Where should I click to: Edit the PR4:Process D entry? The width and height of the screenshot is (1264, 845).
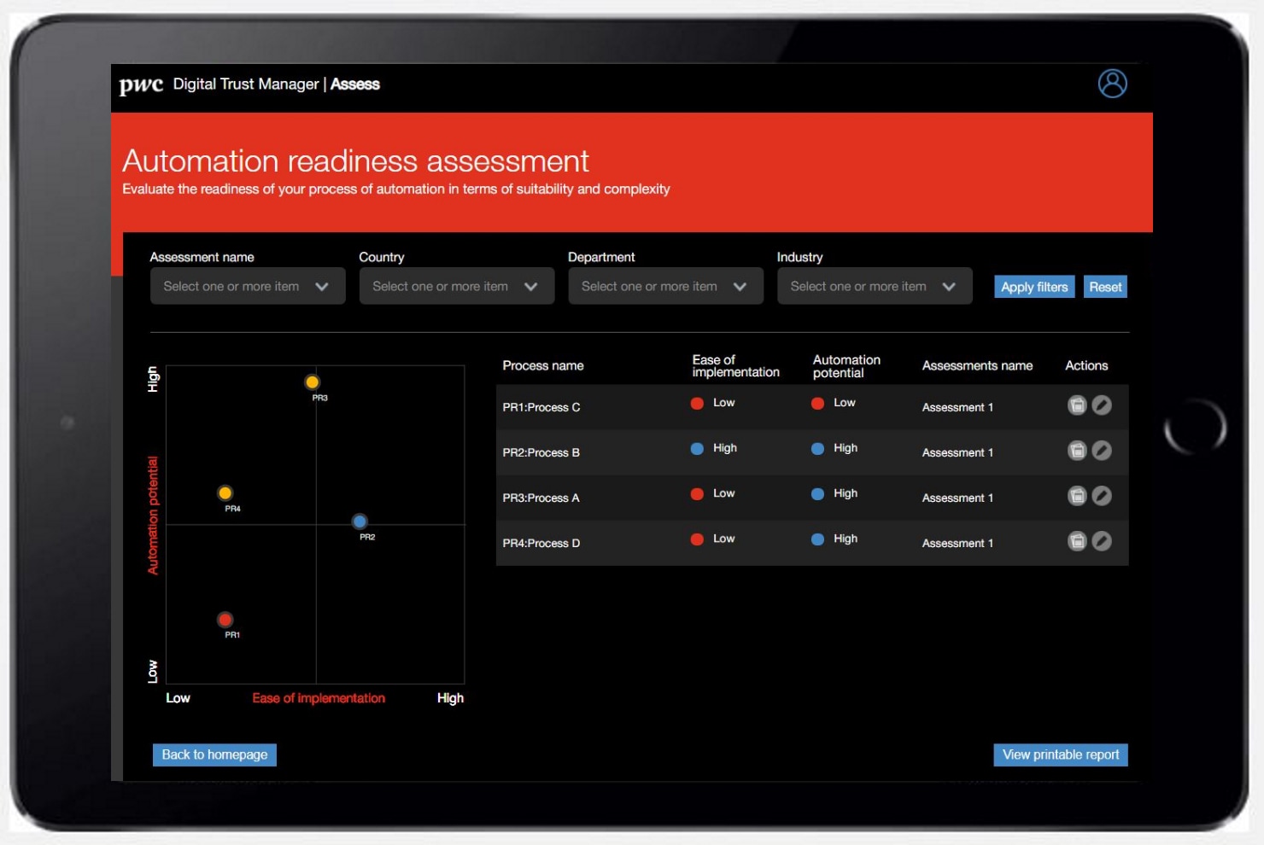tap(1102, 541)
